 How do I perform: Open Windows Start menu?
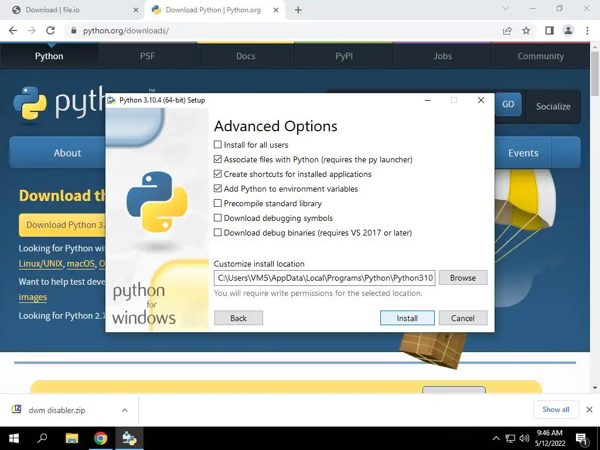click(14, 438)
